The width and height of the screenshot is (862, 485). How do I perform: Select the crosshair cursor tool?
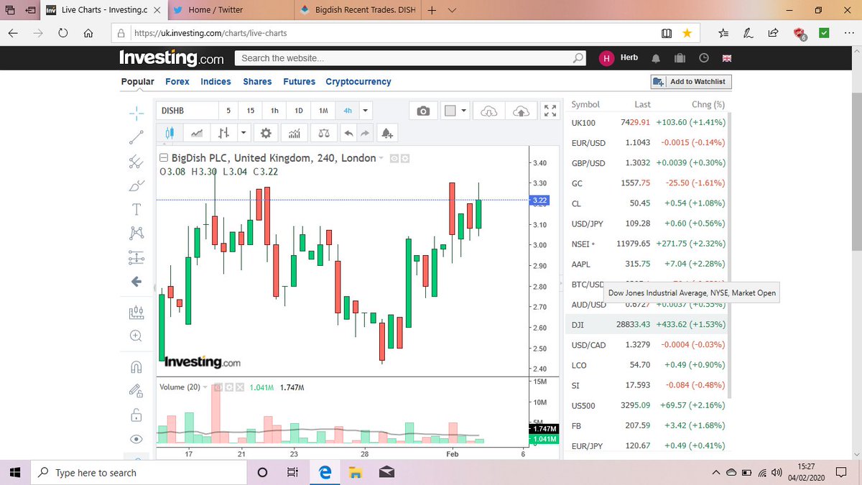[136, 112]
